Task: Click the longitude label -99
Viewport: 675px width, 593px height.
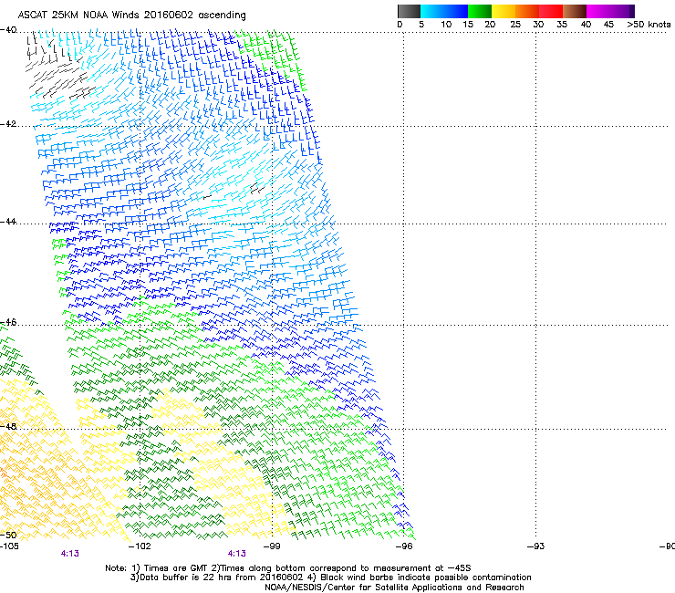Action: 272,546
